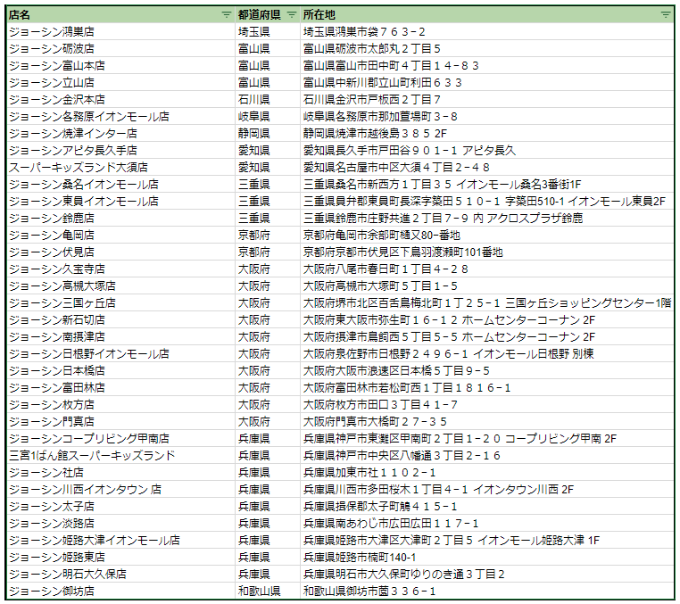Select the cell ジョーシン富山本店
This screenshot has width=680, height=604.
(121, 65)
